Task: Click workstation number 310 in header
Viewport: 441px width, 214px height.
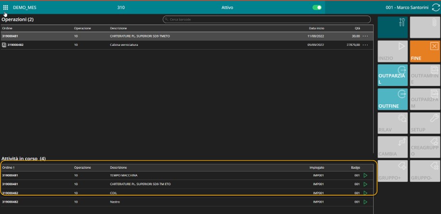Action: coord(121,8)
